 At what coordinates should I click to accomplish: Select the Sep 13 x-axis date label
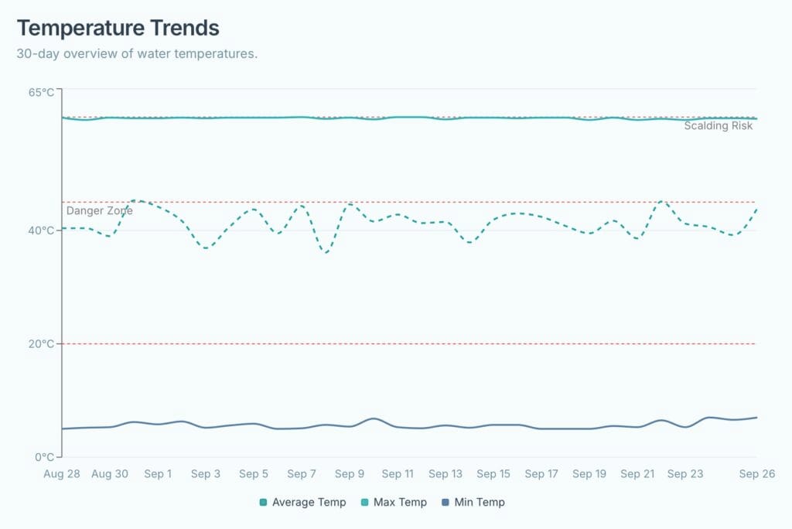coord(445,474)
